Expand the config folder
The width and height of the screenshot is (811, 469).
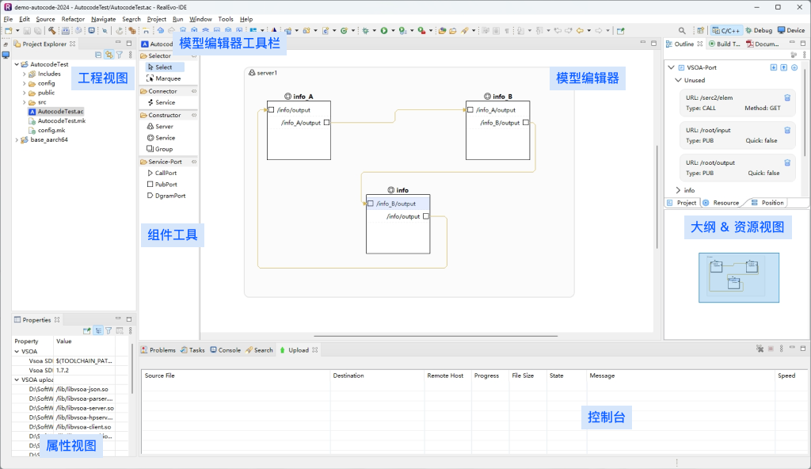pyautogui.click(x=25, y=83)
